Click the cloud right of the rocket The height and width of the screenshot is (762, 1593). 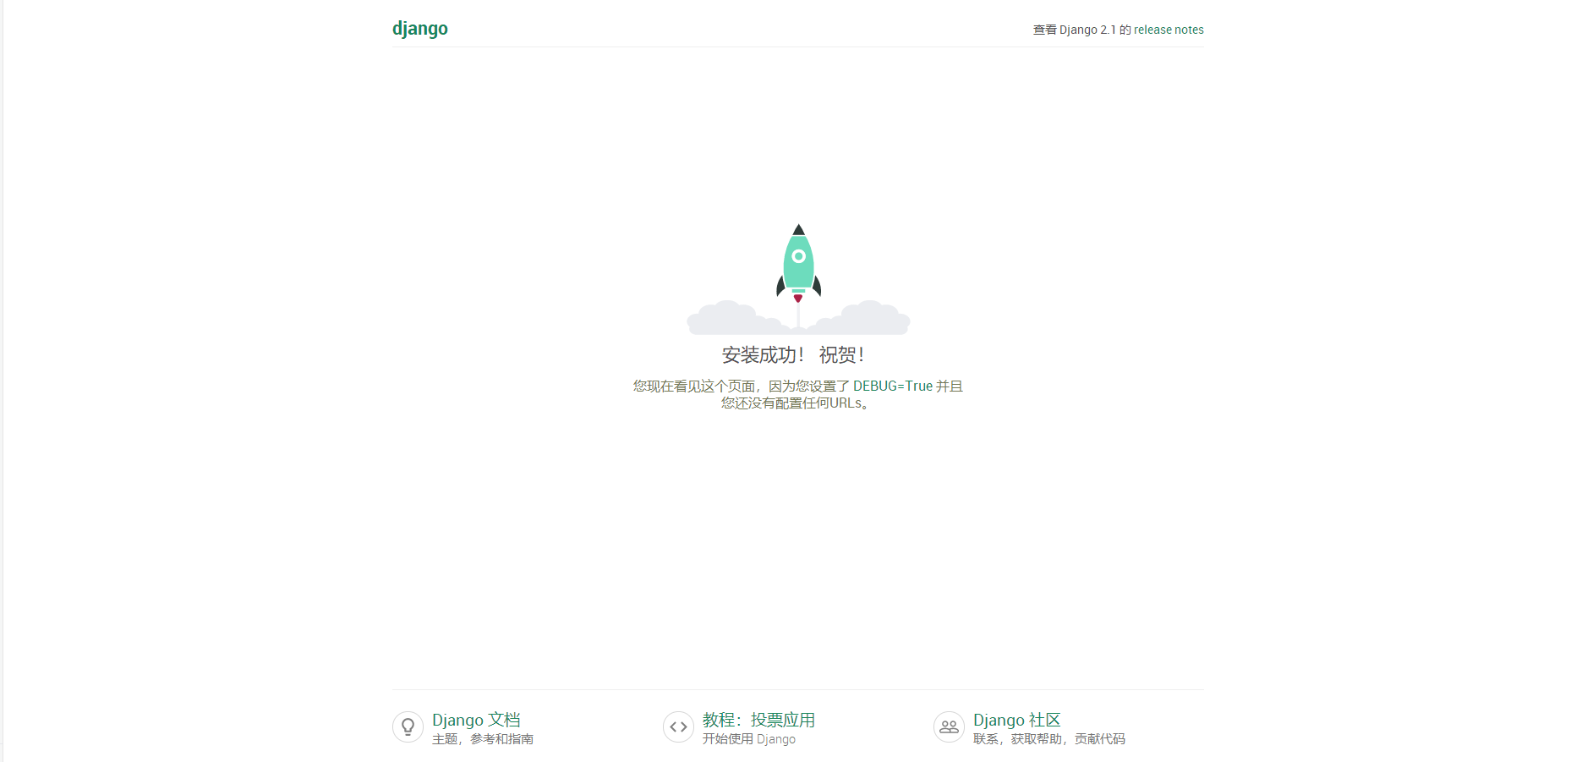point(869,318)
